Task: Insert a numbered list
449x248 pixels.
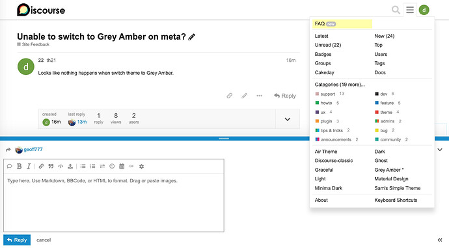Action: point(92,166)
